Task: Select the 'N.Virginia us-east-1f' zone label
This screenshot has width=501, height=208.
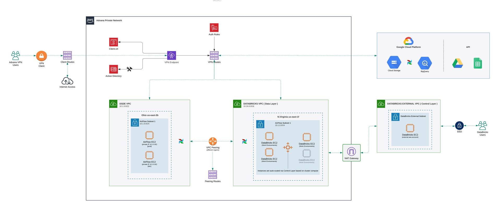Action: click(x=288, y=117)
